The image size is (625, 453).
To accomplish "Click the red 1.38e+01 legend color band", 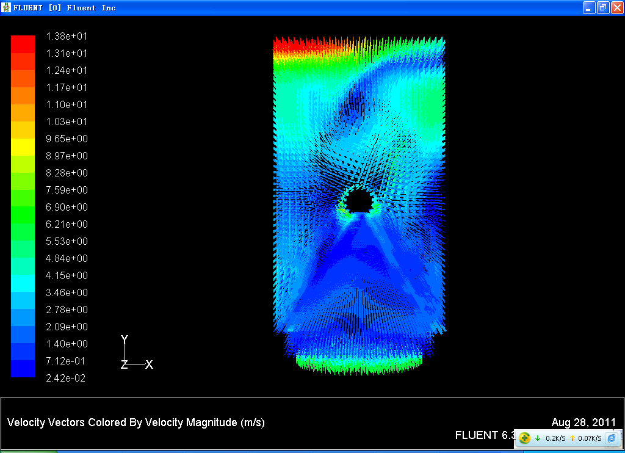I will (23, 44).
